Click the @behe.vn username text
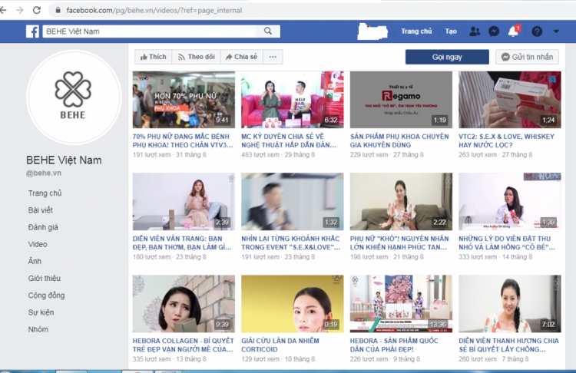 click(x=44, y=173)
